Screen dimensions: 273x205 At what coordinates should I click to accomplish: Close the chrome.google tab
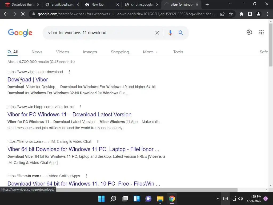click(157, 5)
